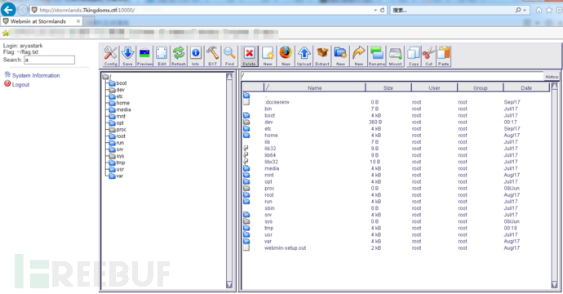Image resolution: width=563 pixels, height=294 pixels.
Task: Open the Config tool in file manager
Action: coord(111,56)
